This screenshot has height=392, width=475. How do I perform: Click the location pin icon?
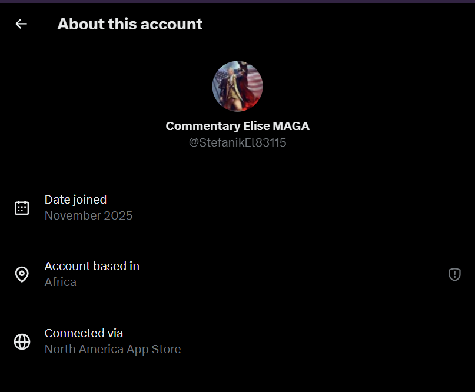22,274
